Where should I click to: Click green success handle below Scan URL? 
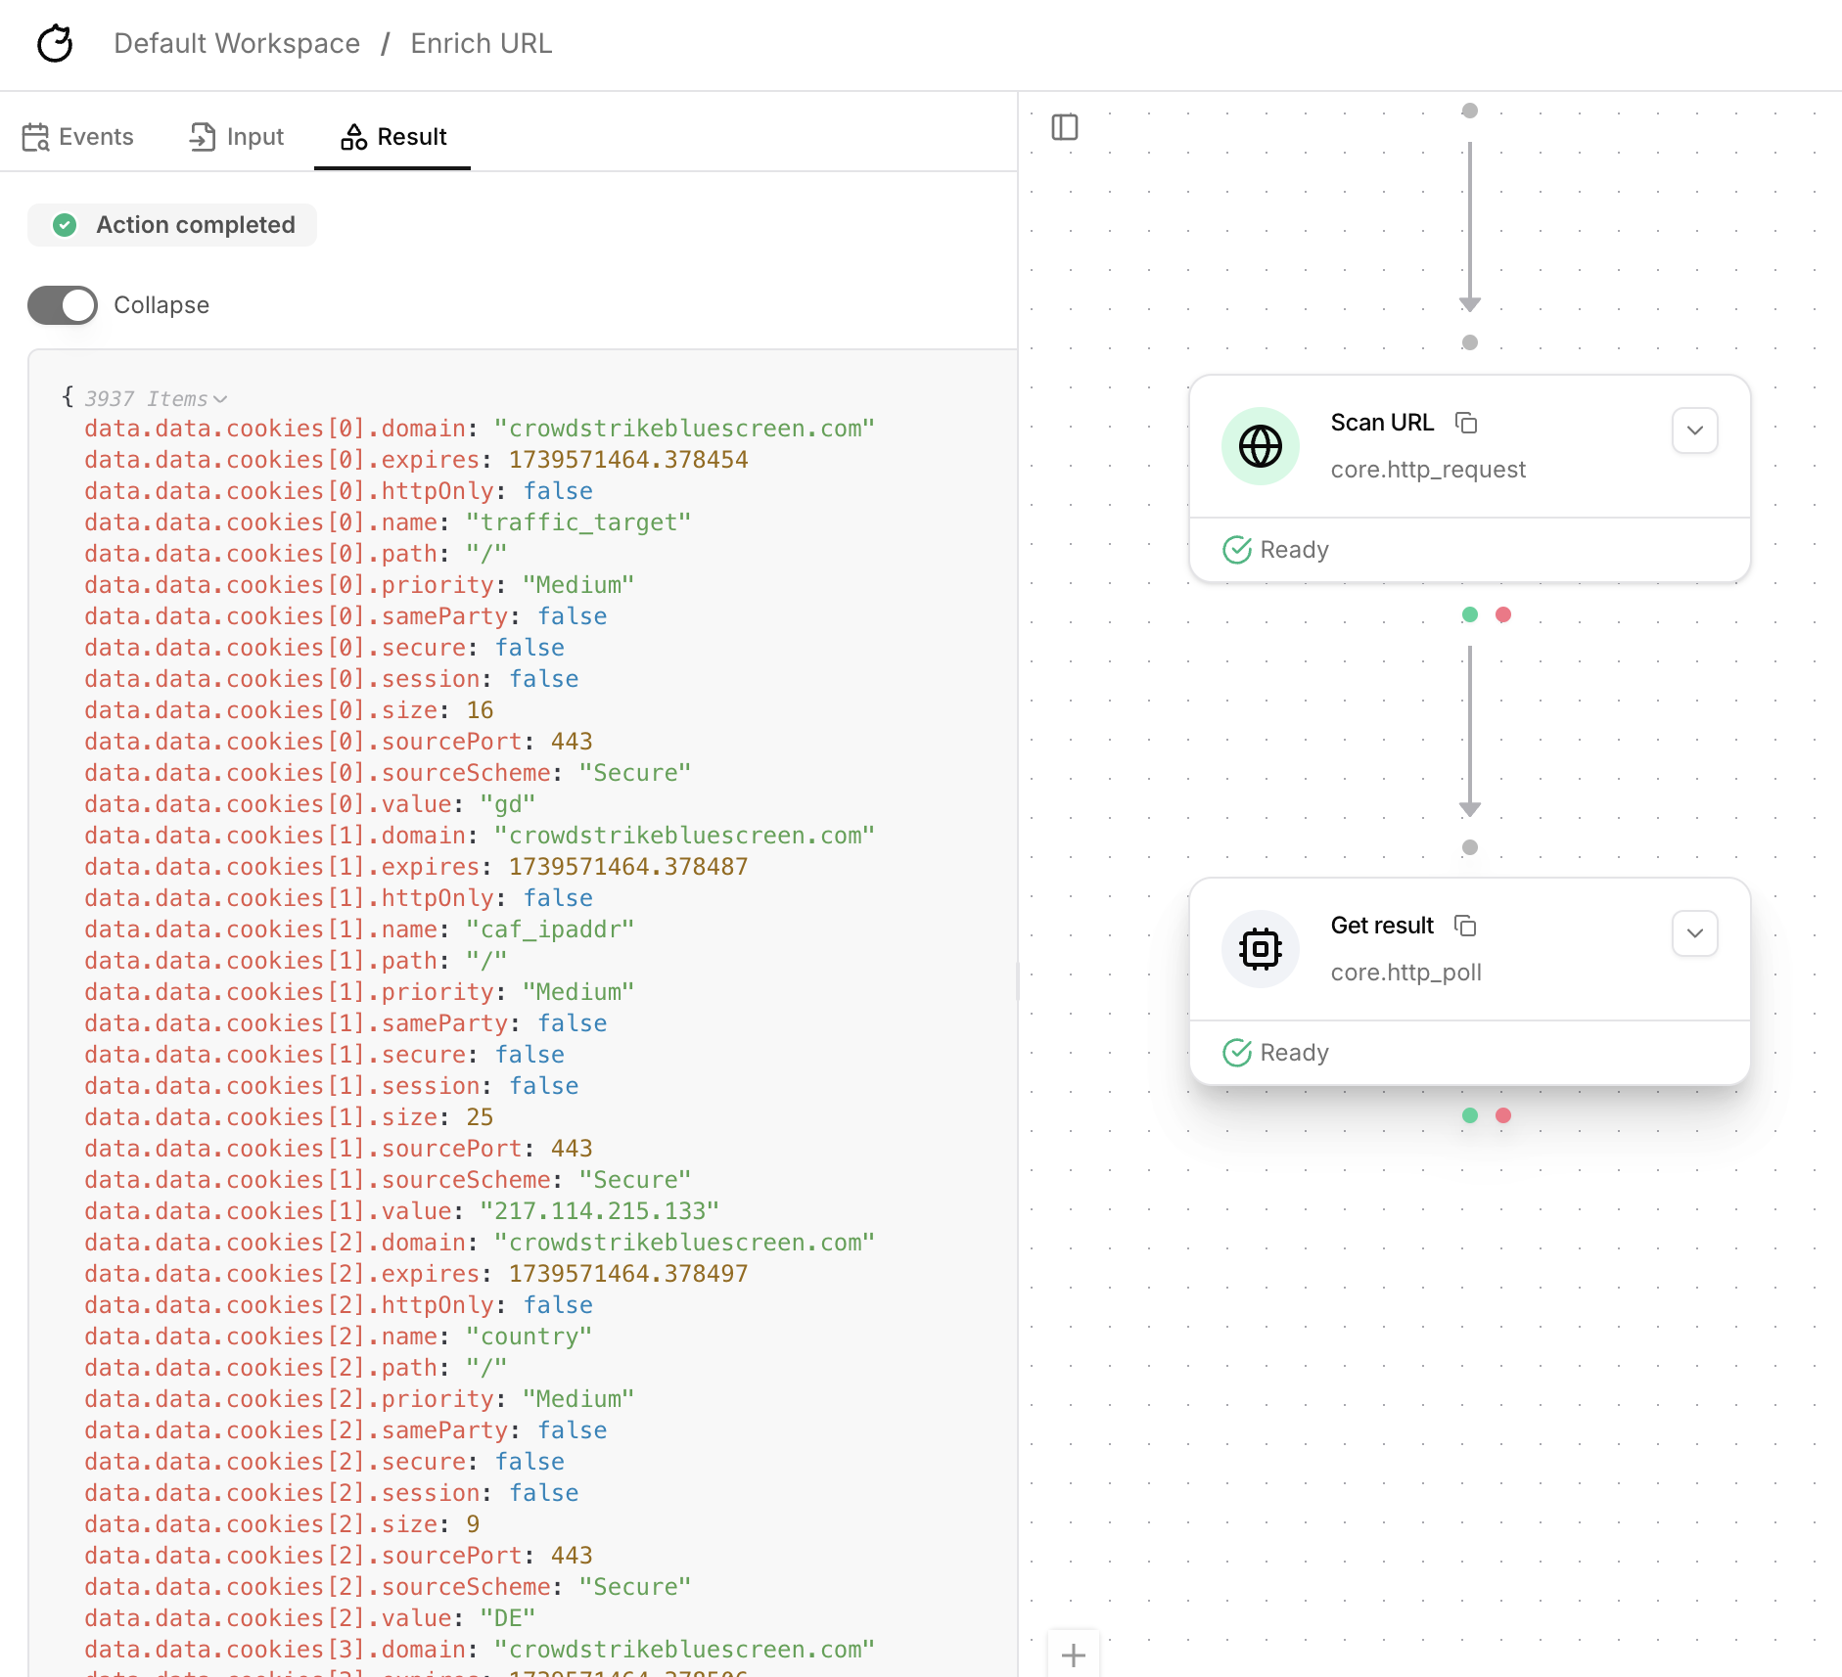(x=1470, y=614)
